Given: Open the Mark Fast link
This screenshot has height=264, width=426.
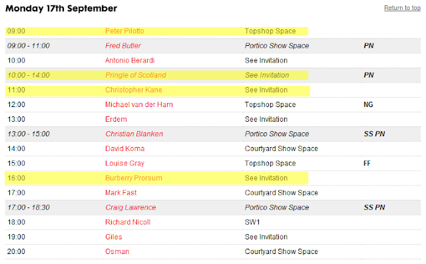Looking at the screenshot, I should (120, 193).
